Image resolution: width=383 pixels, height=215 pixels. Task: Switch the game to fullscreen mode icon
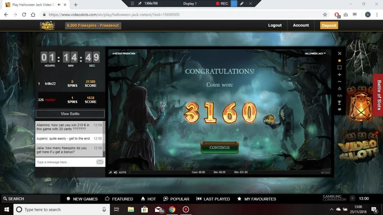339,67
